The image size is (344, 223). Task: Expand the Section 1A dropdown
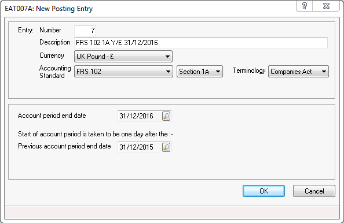click(x=200, y=71)
